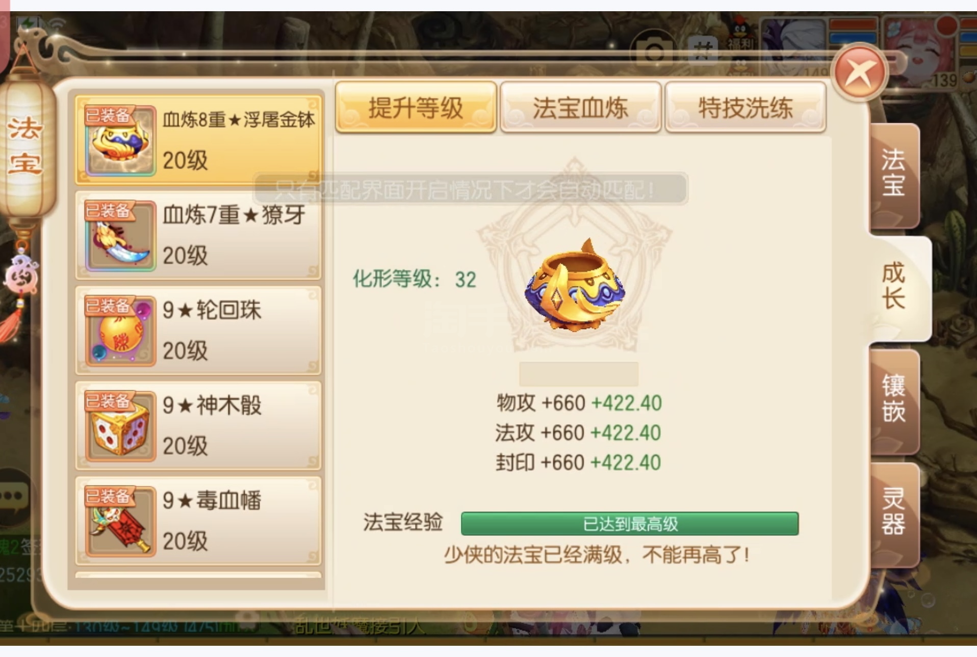Open the 特技洗练 tab

coord(745,107)
